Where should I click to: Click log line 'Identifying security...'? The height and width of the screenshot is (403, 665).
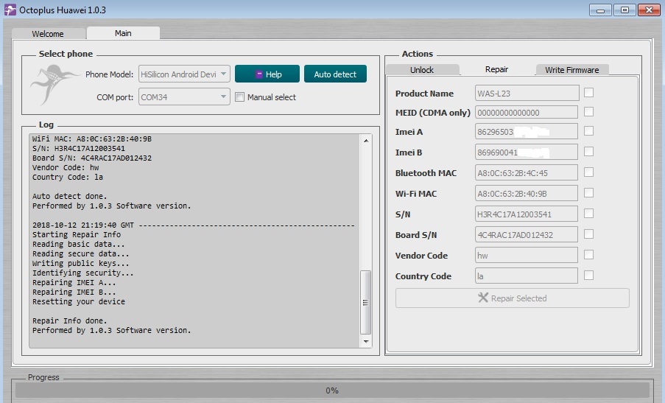(82, 273)
